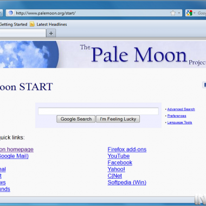Click the I'm Feeling Lucky button
The width and height of the screenshot is (206, 206).
(118, 119)
